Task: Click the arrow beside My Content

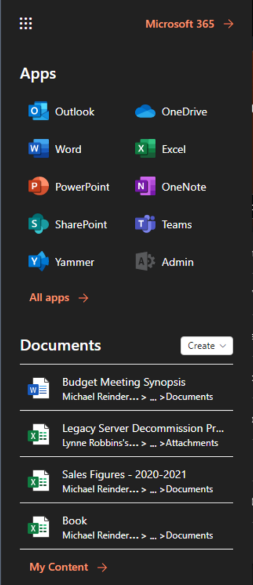Action: 102,567
